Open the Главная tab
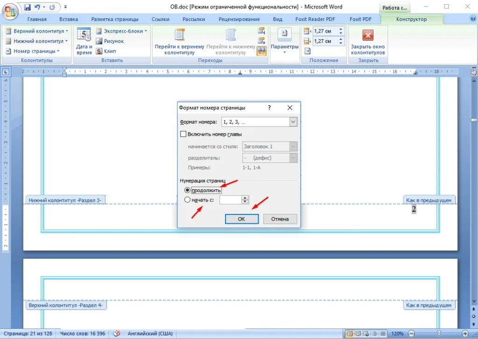Image resolution: width=478 pixels, height=339 pixels. click(37, 19)
